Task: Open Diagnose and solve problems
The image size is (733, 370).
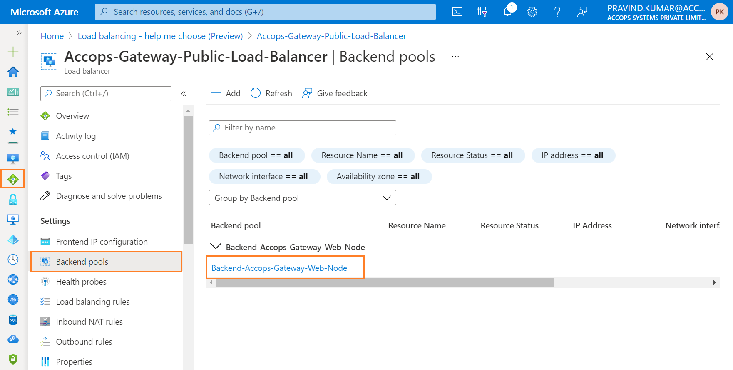Action: tap(109, 196)
